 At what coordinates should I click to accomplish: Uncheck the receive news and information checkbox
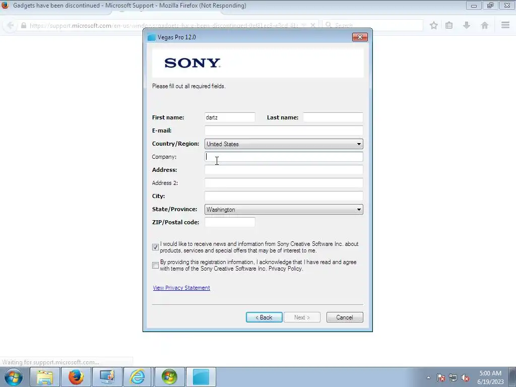point(155,247)
